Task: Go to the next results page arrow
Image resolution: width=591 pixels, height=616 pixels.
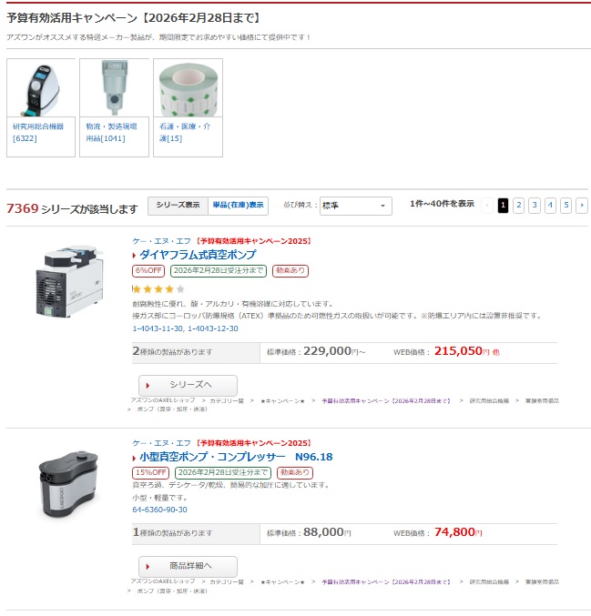Action: pyautogui.click(x=582, y=206)
